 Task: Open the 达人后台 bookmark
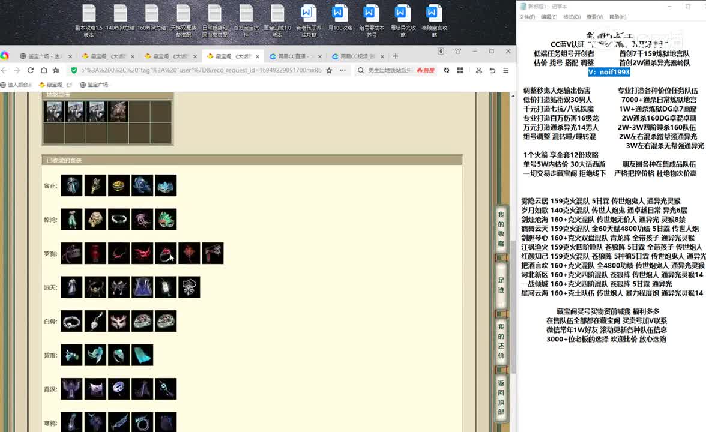pyautogui.click(x=16, y=85)
